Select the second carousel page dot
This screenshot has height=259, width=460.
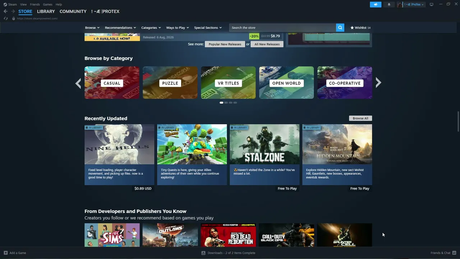tap(226, 103)
